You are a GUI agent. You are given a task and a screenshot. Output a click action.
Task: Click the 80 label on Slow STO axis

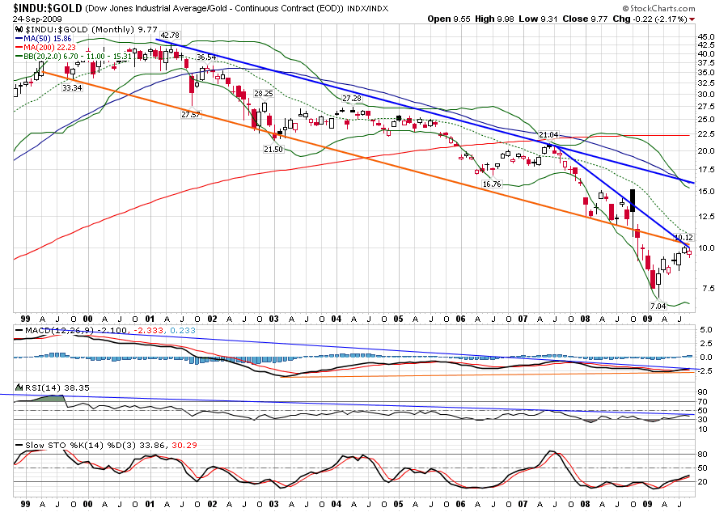[702, 454]
